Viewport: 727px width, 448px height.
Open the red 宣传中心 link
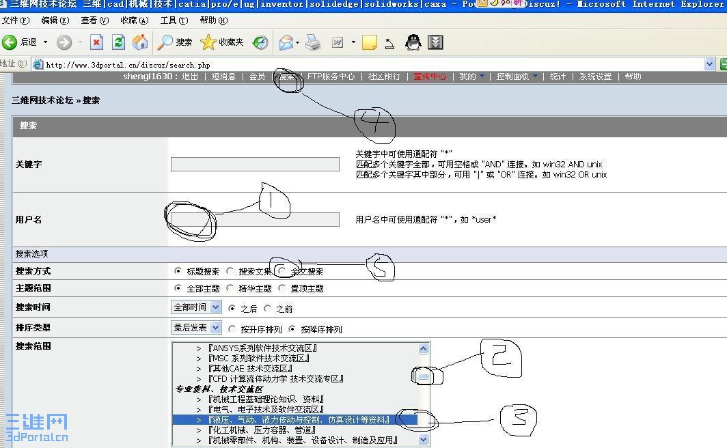click(x=430, y=76)
